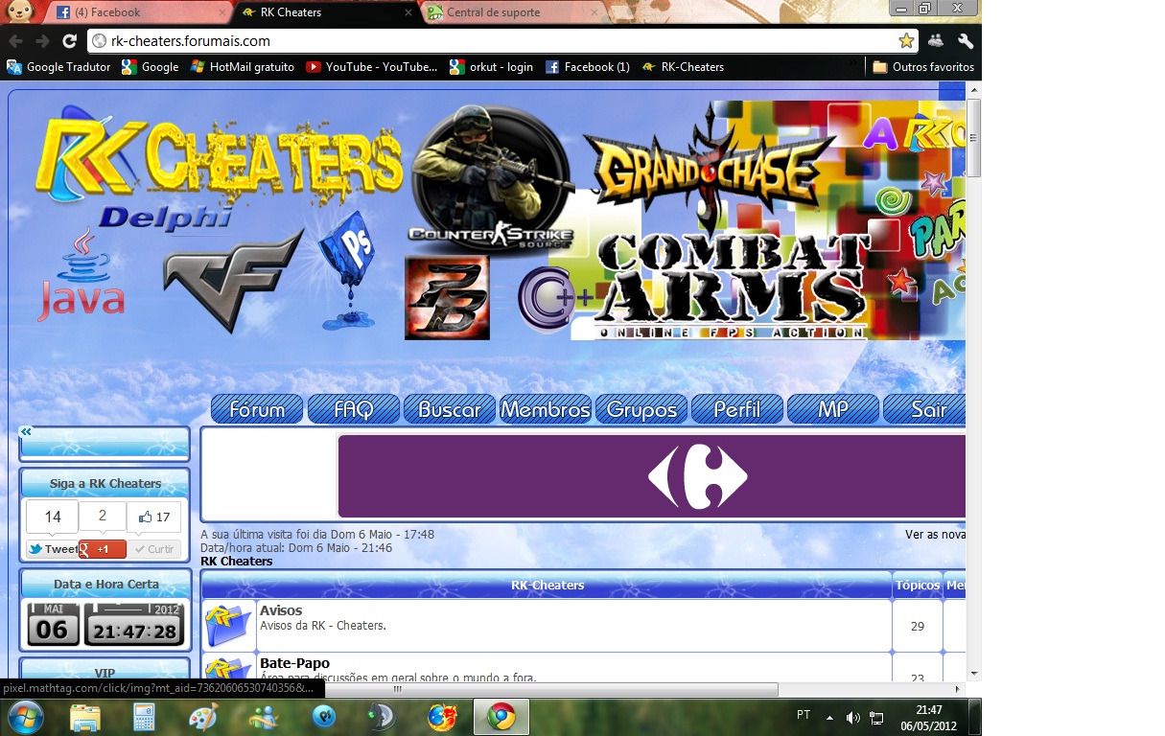Open the extension icon beside the wrench
The height and width of the screenshot is (736, 1165).
[x=936, y=41]
